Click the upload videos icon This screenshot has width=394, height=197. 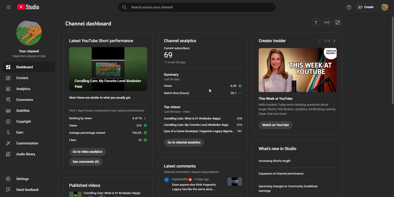(316, 23)
